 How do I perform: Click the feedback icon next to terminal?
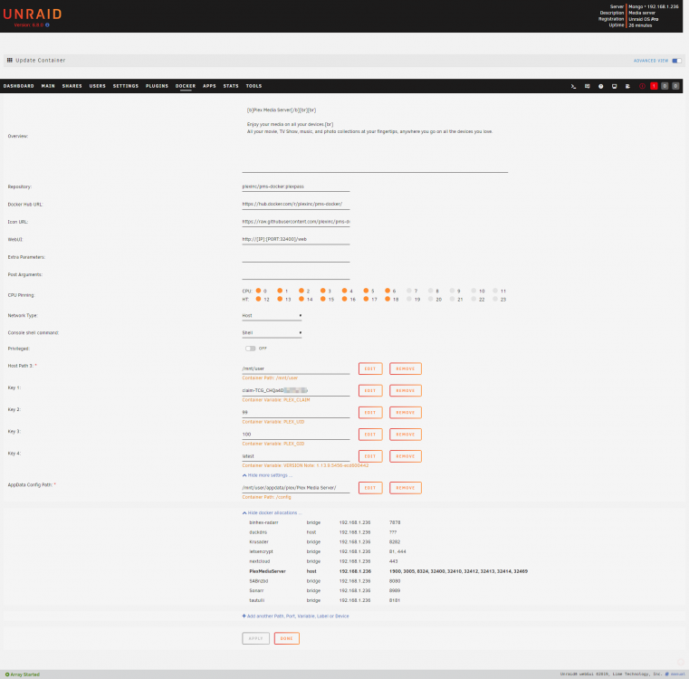click(587, 86)
